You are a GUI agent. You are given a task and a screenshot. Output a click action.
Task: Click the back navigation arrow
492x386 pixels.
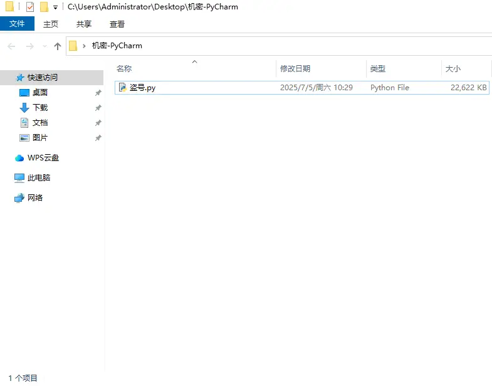[x=11, y=46]
